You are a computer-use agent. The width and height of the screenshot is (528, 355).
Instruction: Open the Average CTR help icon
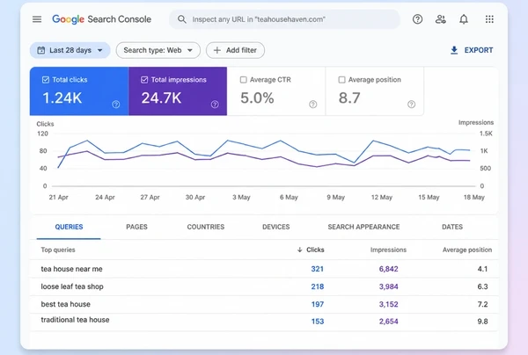click(313, 105)
